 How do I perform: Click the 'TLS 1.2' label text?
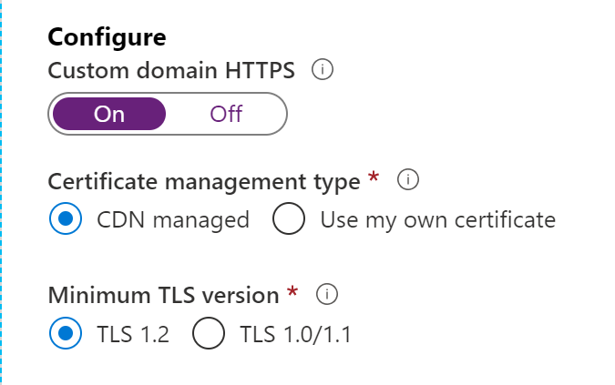pos(133,334)
